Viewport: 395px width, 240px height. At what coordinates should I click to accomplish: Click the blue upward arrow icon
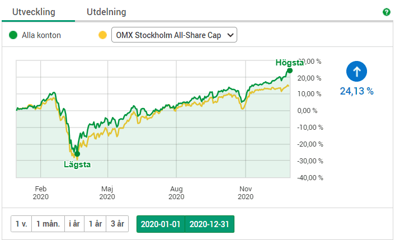356,71
